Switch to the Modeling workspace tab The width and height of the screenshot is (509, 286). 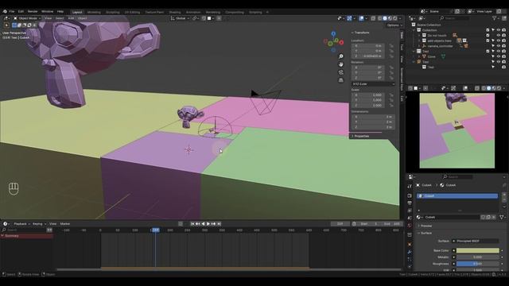click(x=94, y=12)
